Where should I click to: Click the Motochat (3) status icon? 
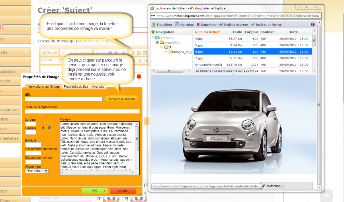[x=264, y=186]
